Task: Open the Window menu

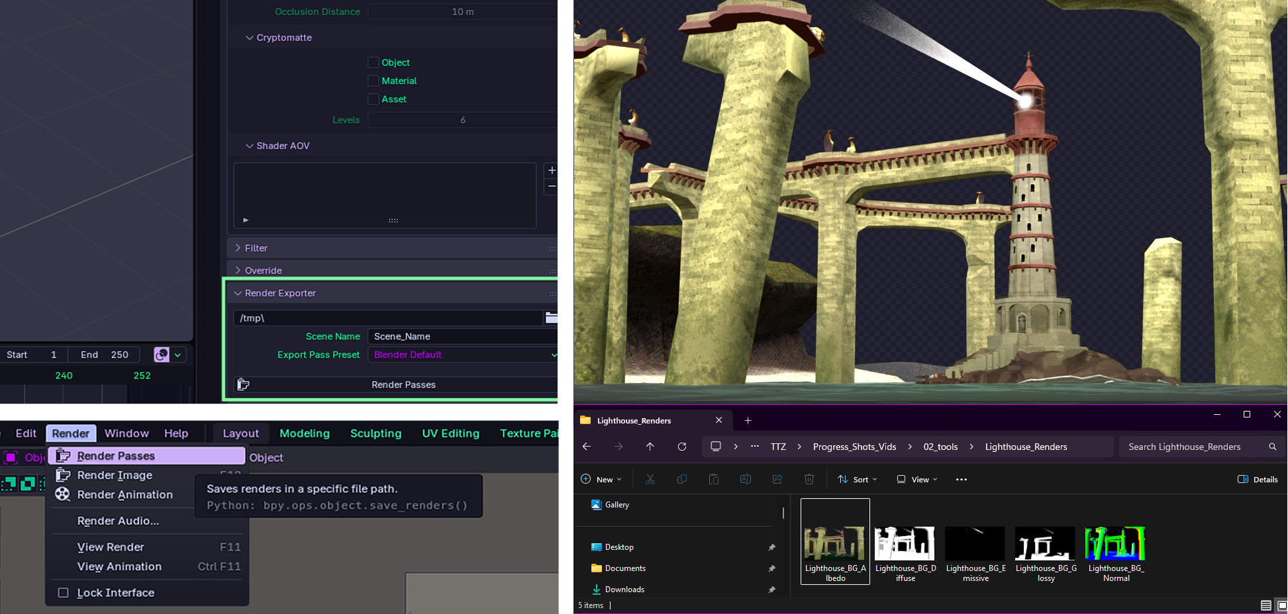Action: (126, 433)
